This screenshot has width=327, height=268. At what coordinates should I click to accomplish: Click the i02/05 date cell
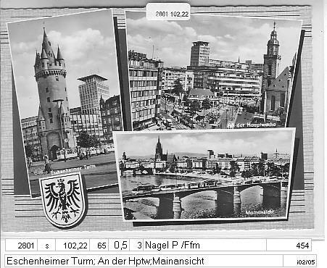point(299,261)
